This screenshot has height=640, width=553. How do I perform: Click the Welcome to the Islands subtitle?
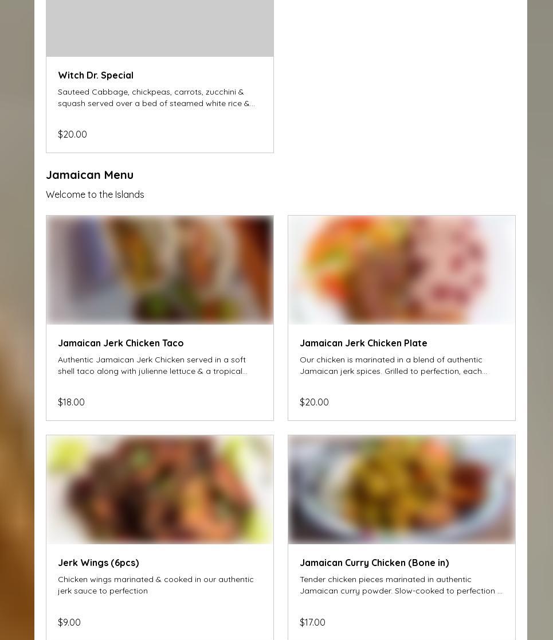pos(95,194)
